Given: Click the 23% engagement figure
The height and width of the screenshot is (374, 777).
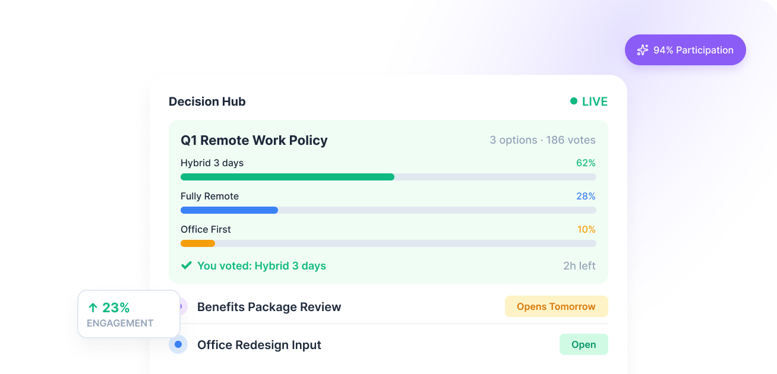Looking at the screenshot, I should [x=116, y=308].
